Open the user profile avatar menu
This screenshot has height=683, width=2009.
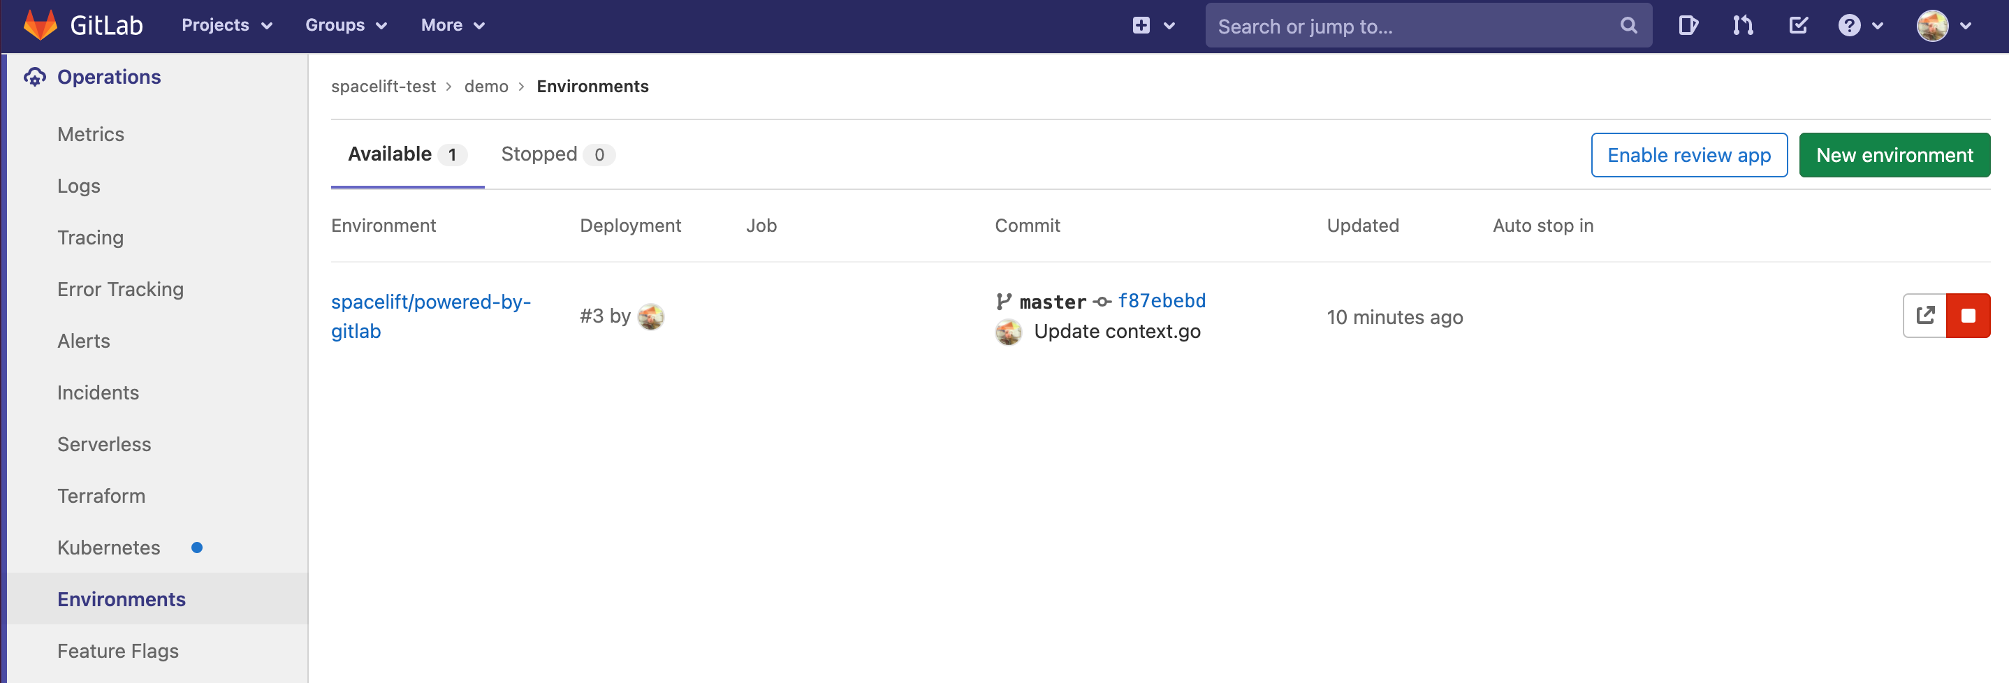click(x=1943, y=26)
